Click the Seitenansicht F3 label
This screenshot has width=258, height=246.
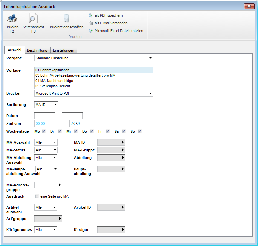coord(33,29)
